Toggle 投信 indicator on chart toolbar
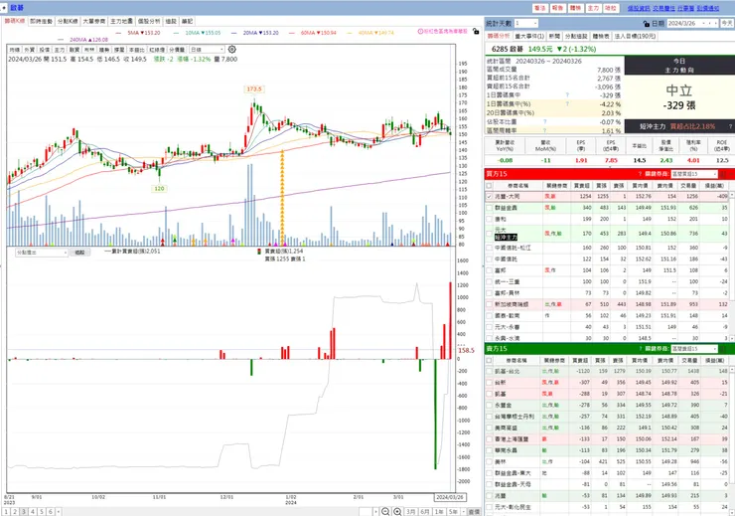 (45, 50)
